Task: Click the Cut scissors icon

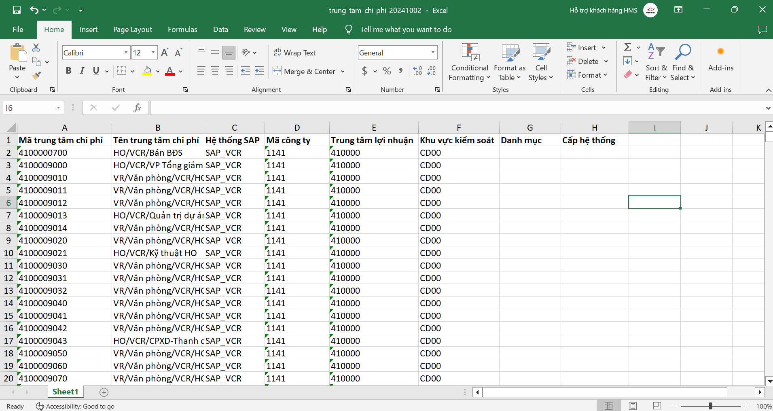Action: pyautogui.click(x=36, y=48)
